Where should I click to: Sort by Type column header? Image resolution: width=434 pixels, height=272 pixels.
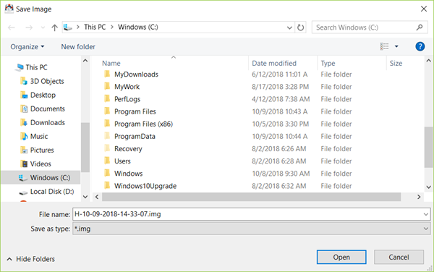tap(328, 64)
